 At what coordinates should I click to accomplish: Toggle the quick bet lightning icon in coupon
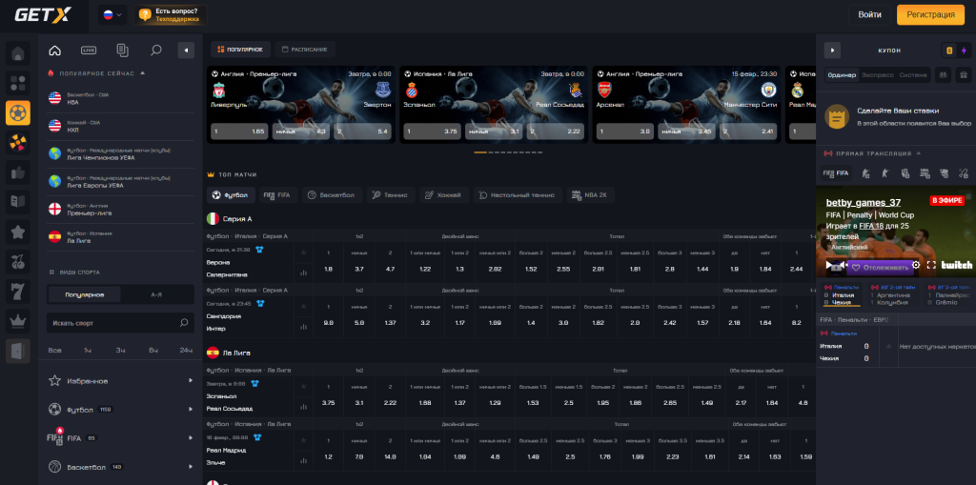pyautogui.click(x=965, y=51)
